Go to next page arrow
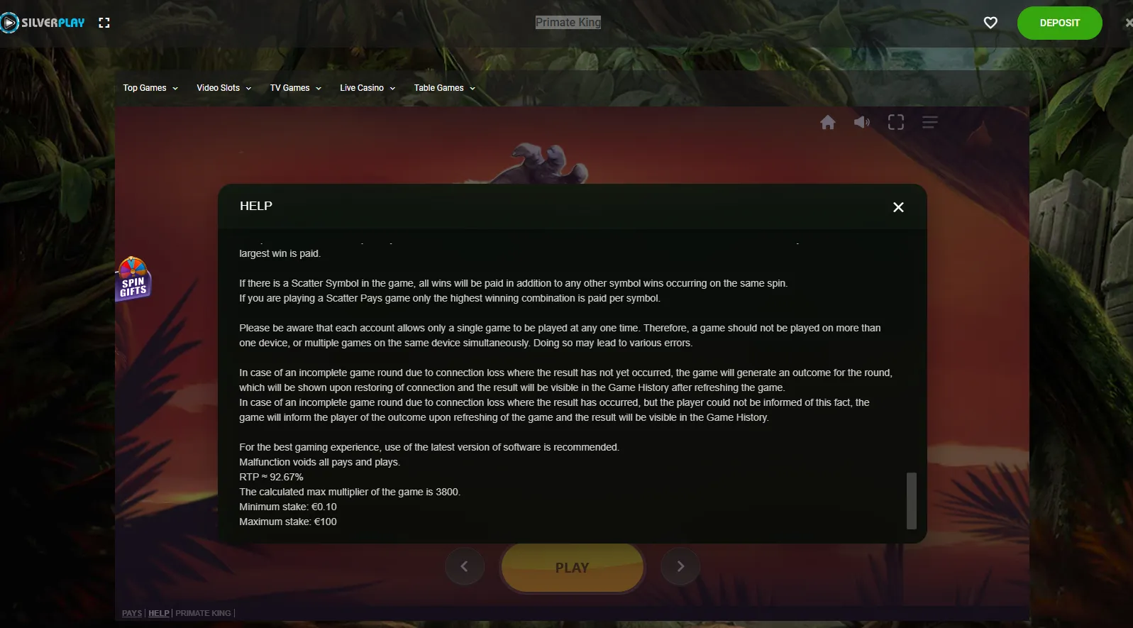This screenshot has width=1133, height=628. click(680, 566)
